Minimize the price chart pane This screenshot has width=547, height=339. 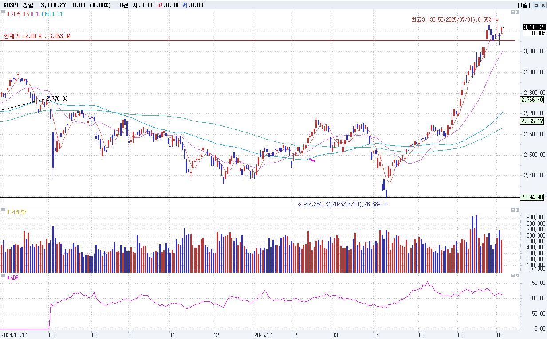coord(513,12)
